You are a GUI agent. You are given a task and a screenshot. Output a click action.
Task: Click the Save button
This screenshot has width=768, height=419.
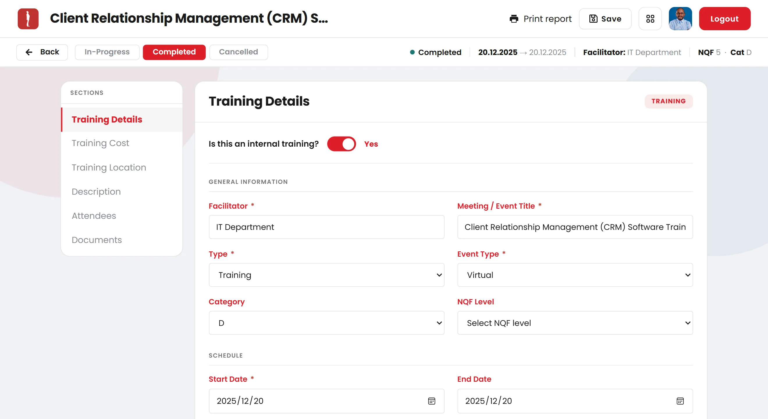tap(605, 19)
